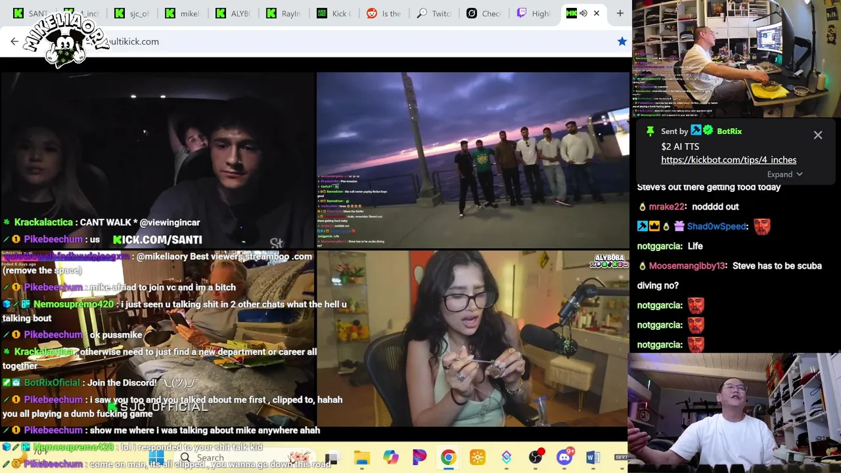
Task: Select the pier sunset stream video
Action: [473, 160]
